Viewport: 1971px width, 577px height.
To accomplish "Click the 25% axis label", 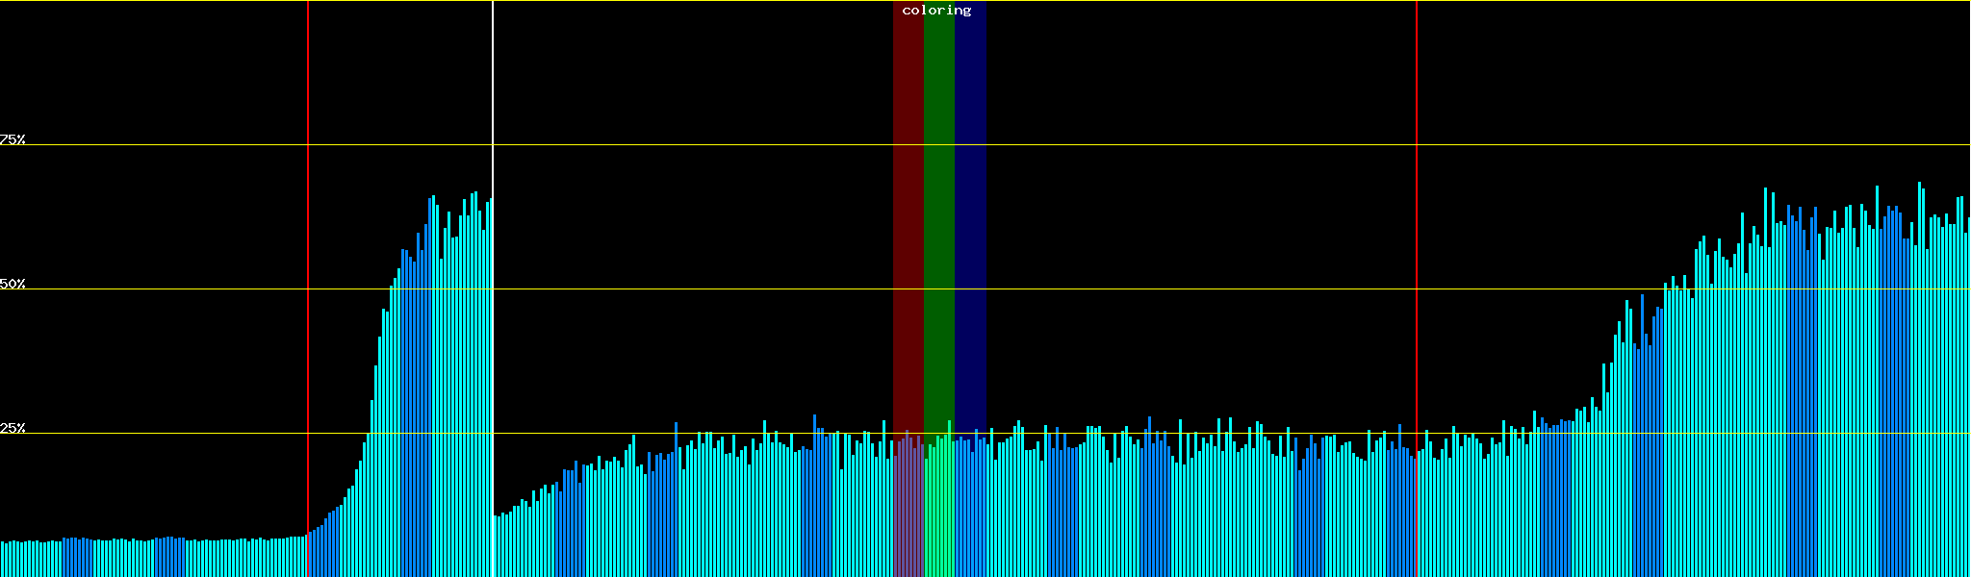I will 13,428.
